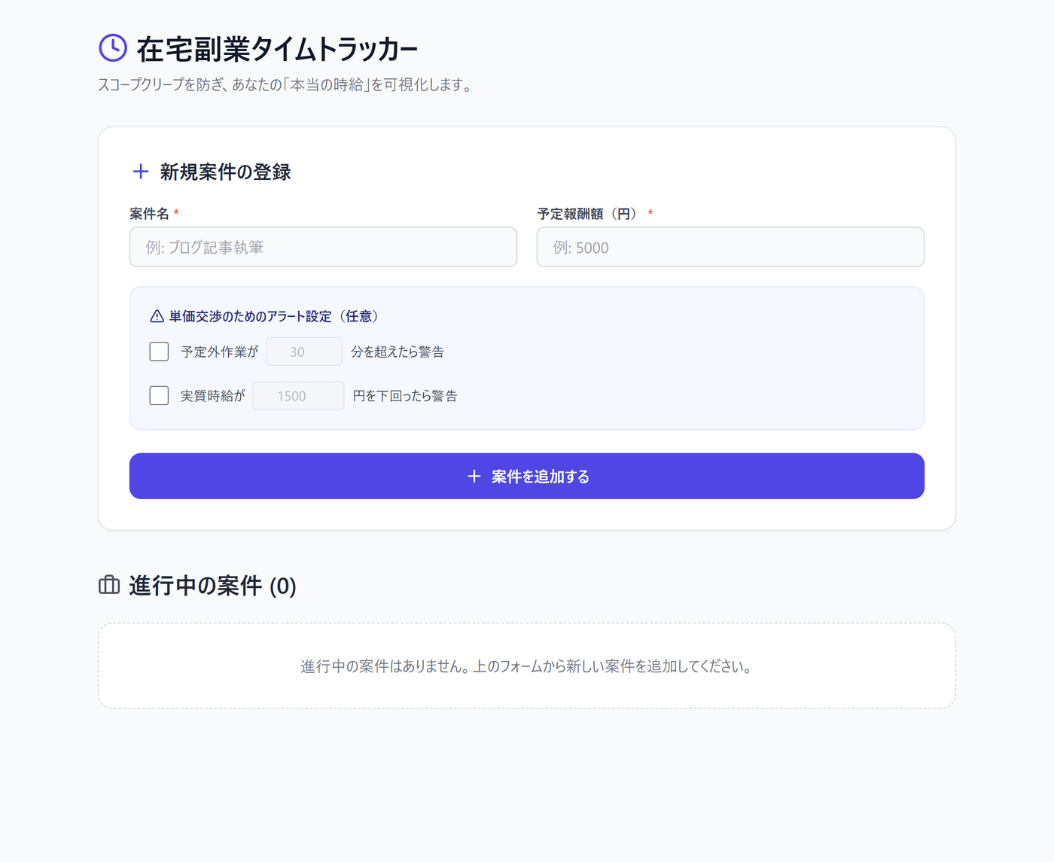Click the 1500 yen hourly threshold field
This screenshot has width=1054, height=862.
298,395
